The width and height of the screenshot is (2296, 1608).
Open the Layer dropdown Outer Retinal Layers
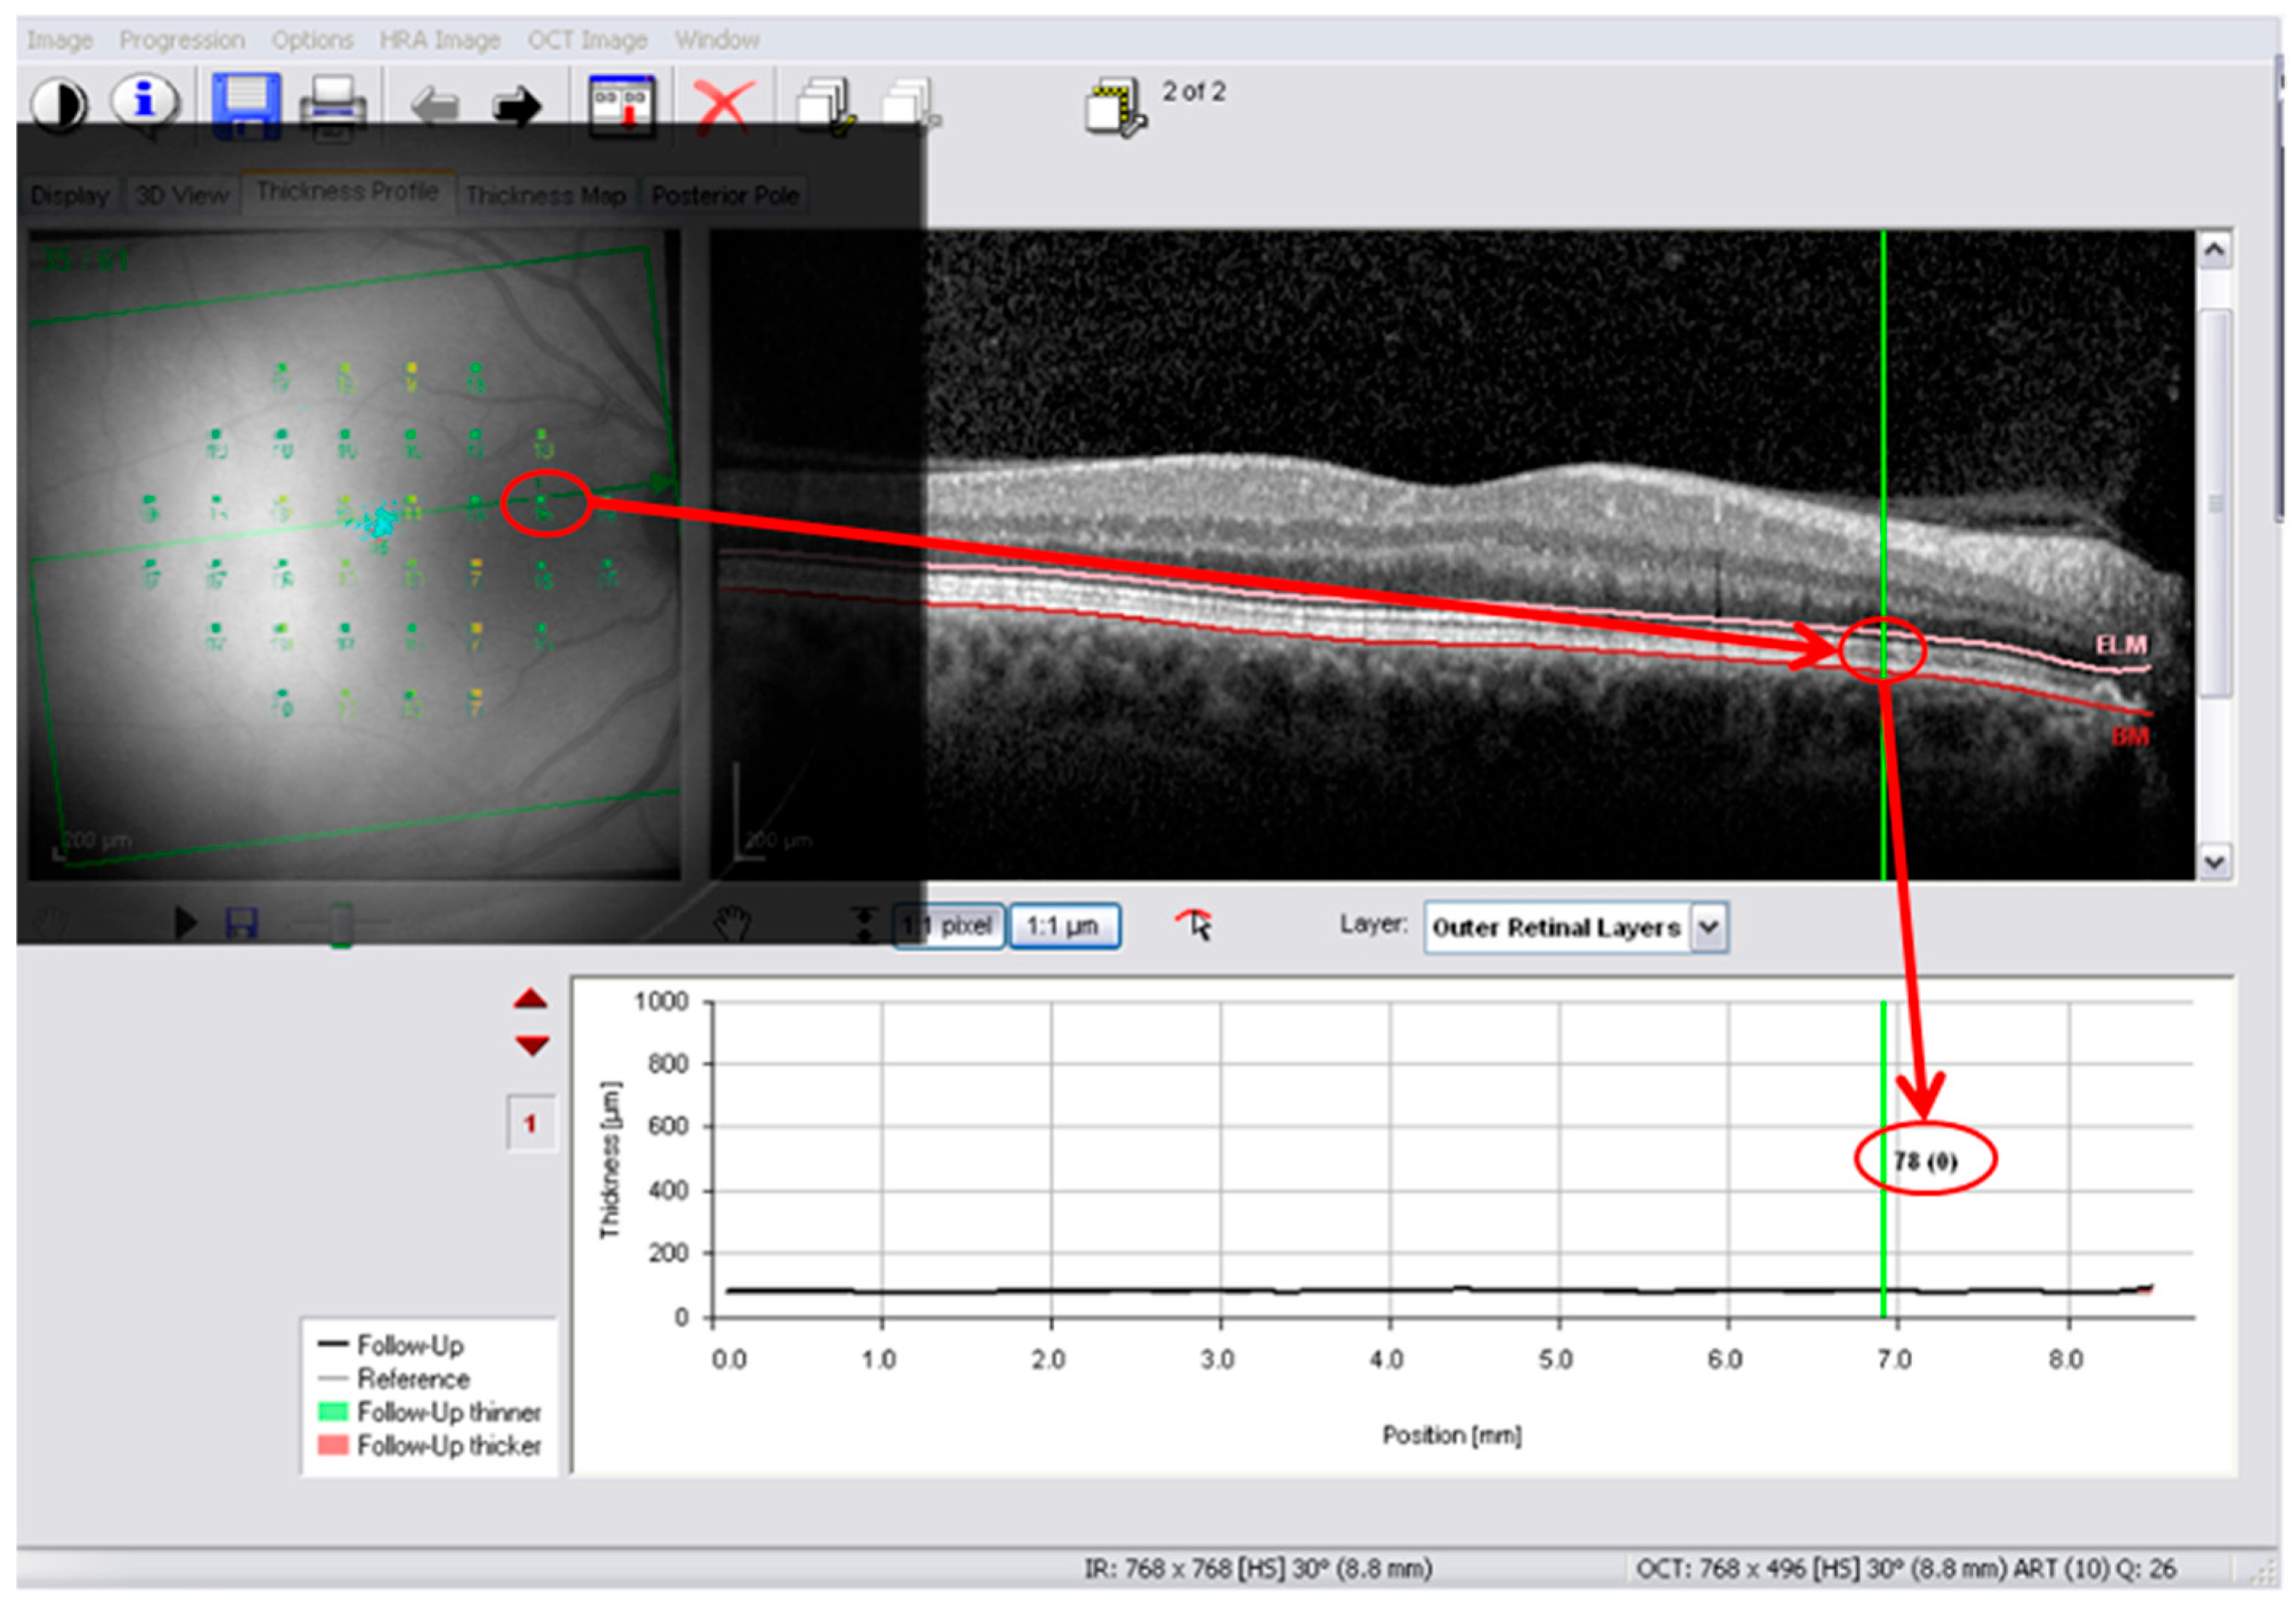tap(1576, 928)
